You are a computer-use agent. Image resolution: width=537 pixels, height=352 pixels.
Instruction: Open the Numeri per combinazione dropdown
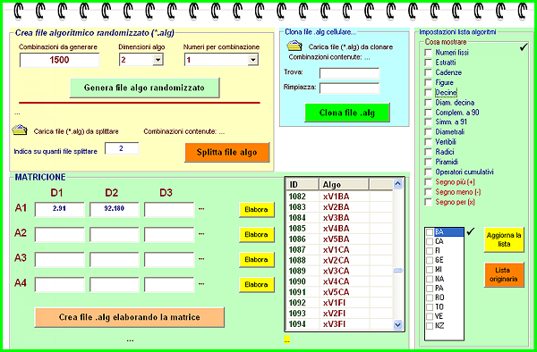click(x=252, y=60)
